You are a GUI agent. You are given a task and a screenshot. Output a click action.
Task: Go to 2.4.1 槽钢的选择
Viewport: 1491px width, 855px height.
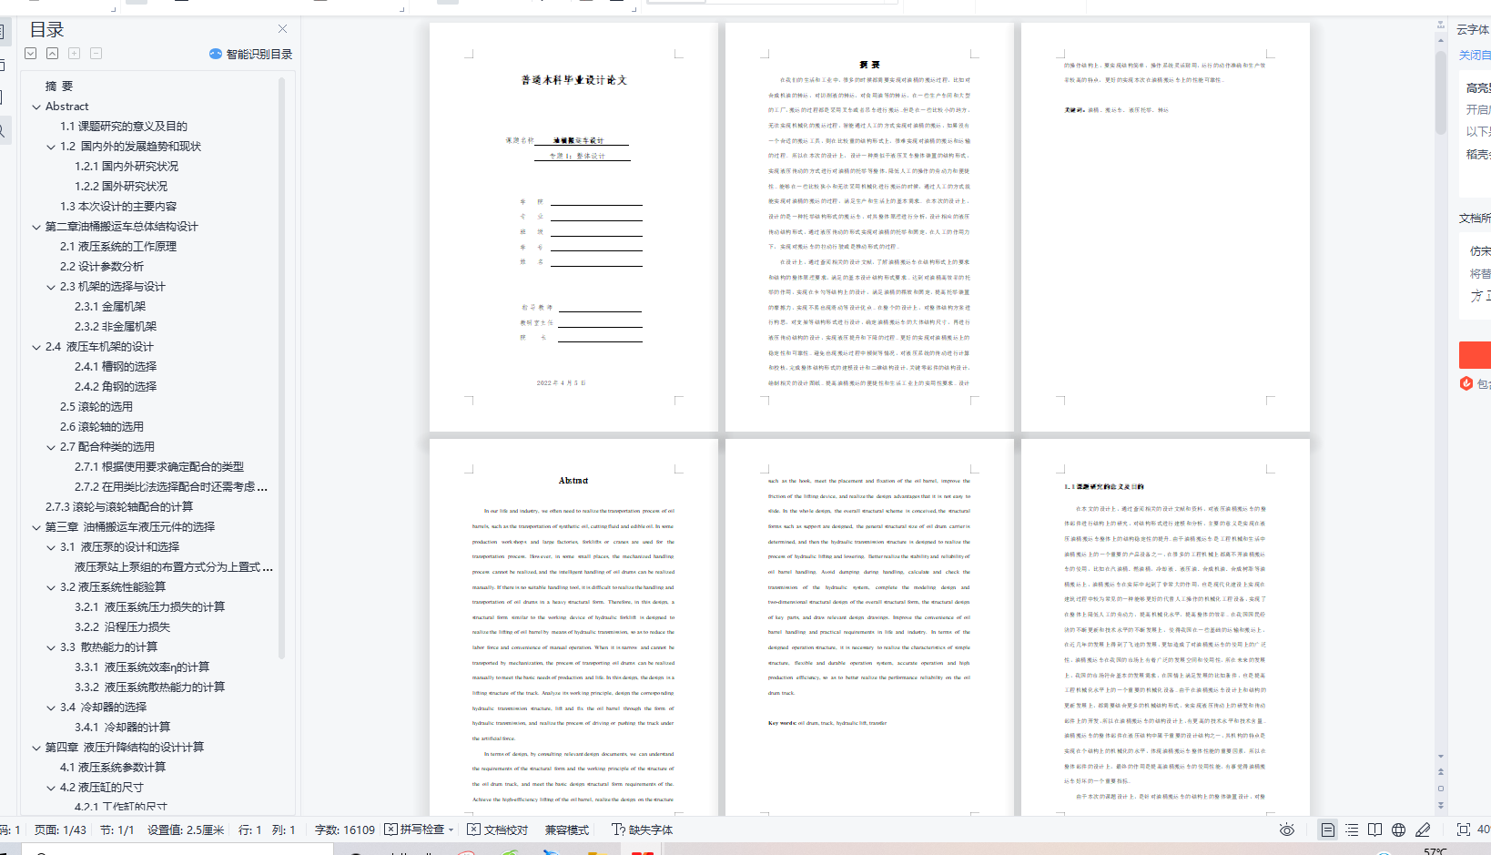116,367
